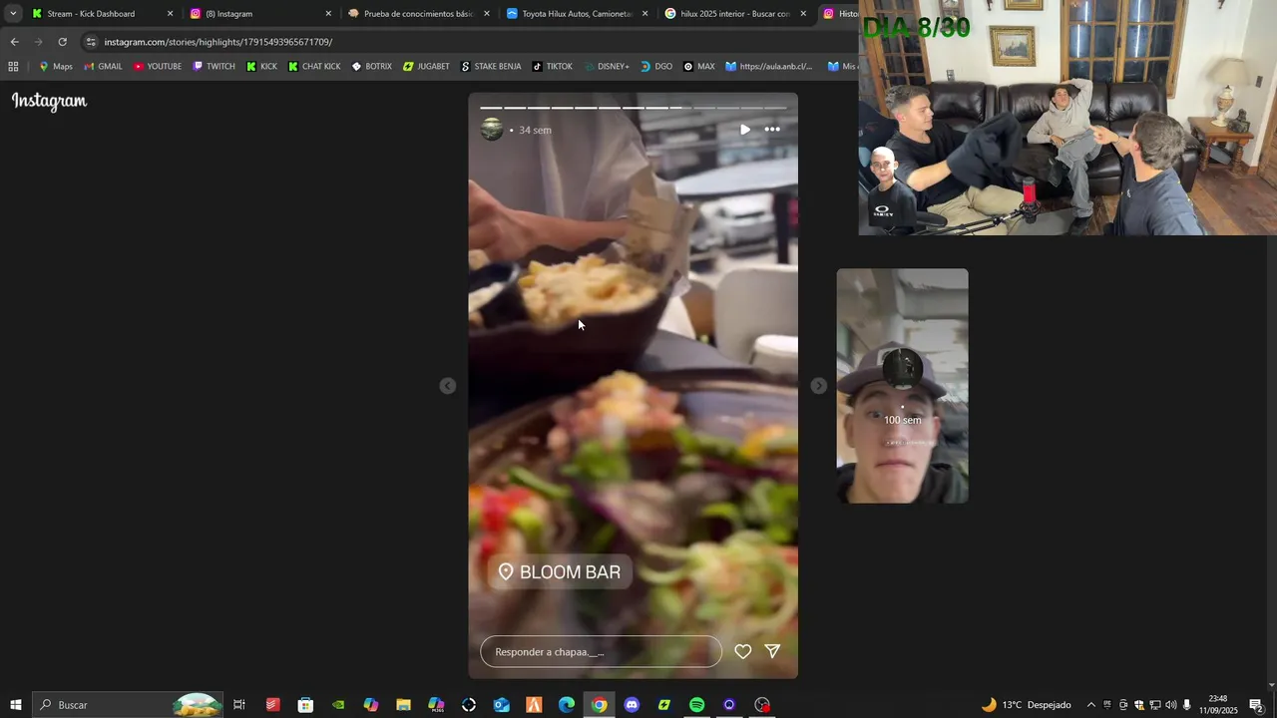Open the Chrome apps grid icon
1277x718 pixels.
click(13, 67)
